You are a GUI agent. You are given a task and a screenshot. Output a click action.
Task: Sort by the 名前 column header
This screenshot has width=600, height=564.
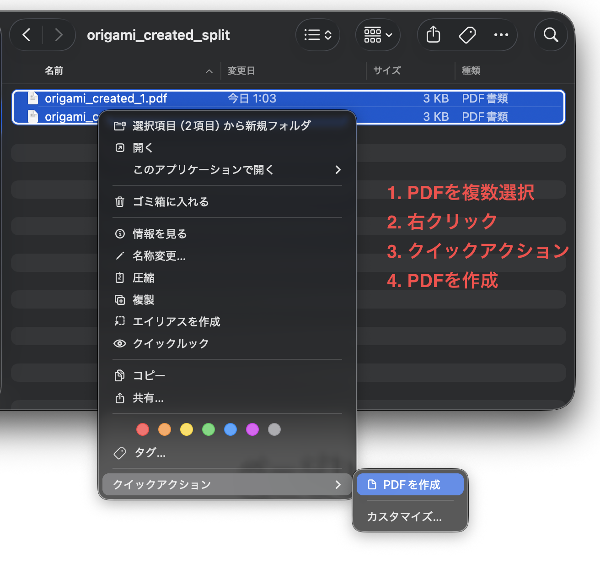pos(54,70)
